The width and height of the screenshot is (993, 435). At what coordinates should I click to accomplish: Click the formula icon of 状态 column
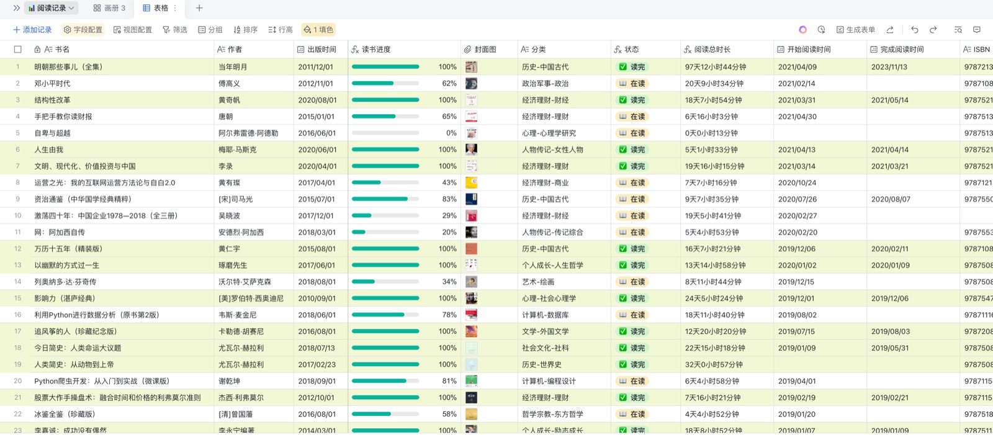coord(618,50)
